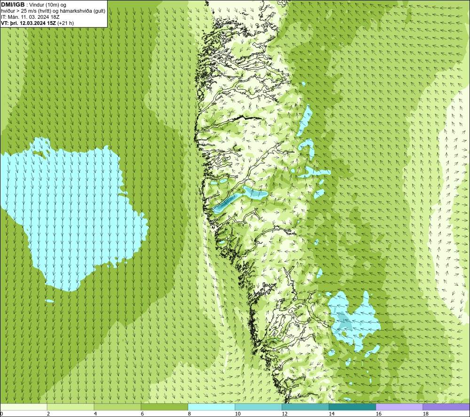Click the 12–14 m/s teal legend swatch

coord(305,407)
